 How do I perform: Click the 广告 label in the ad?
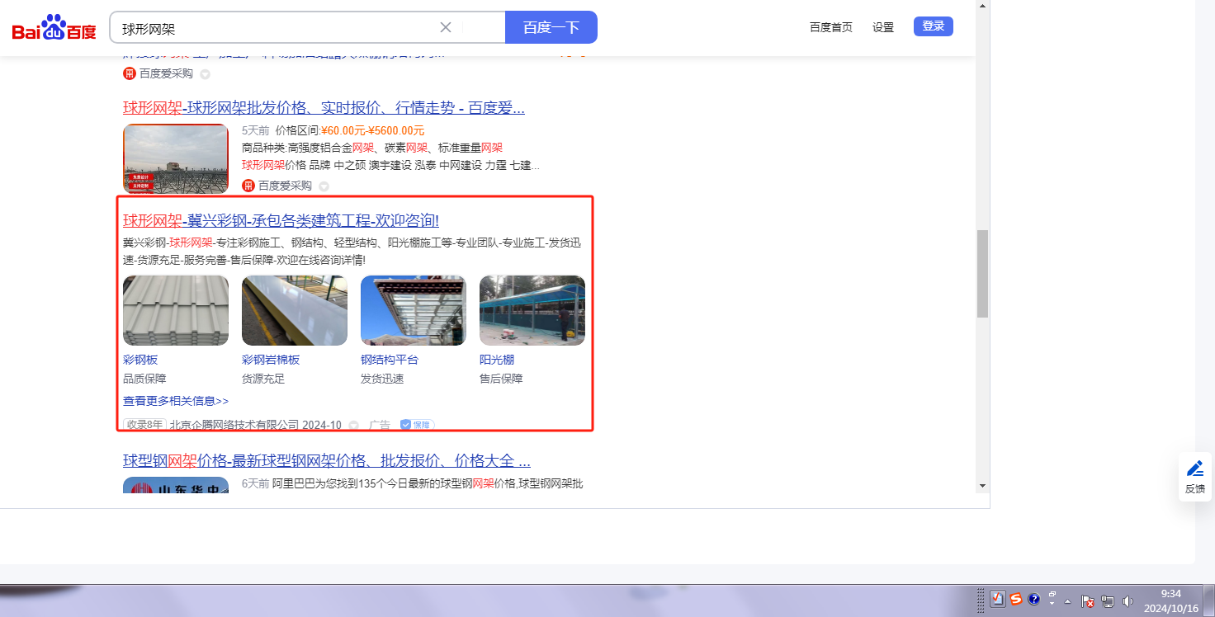click(x=380, y=425)
